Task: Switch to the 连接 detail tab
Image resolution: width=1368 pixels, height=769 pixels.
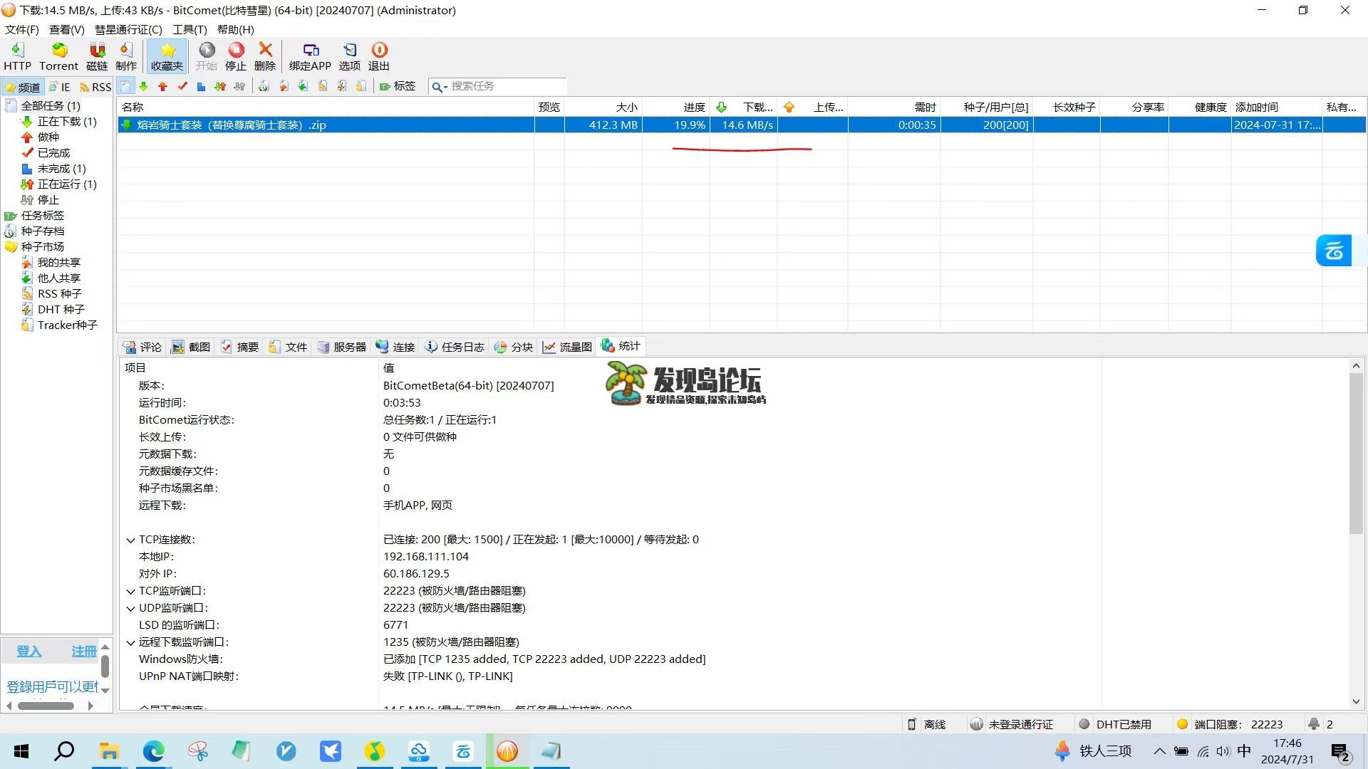Action: (x=396, y=347)
